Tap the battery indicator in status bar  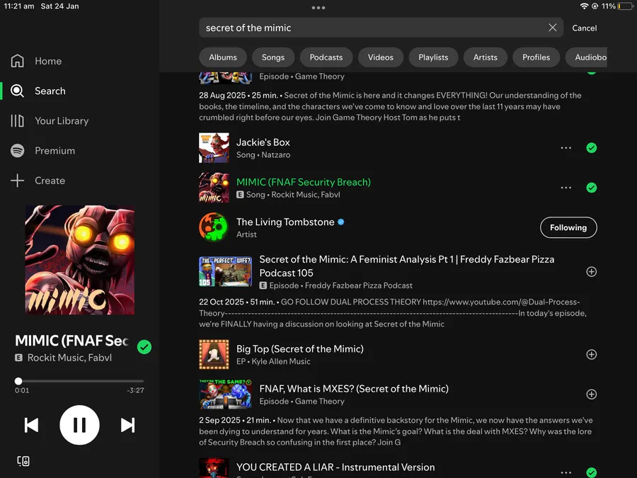(x=625, y=6)
